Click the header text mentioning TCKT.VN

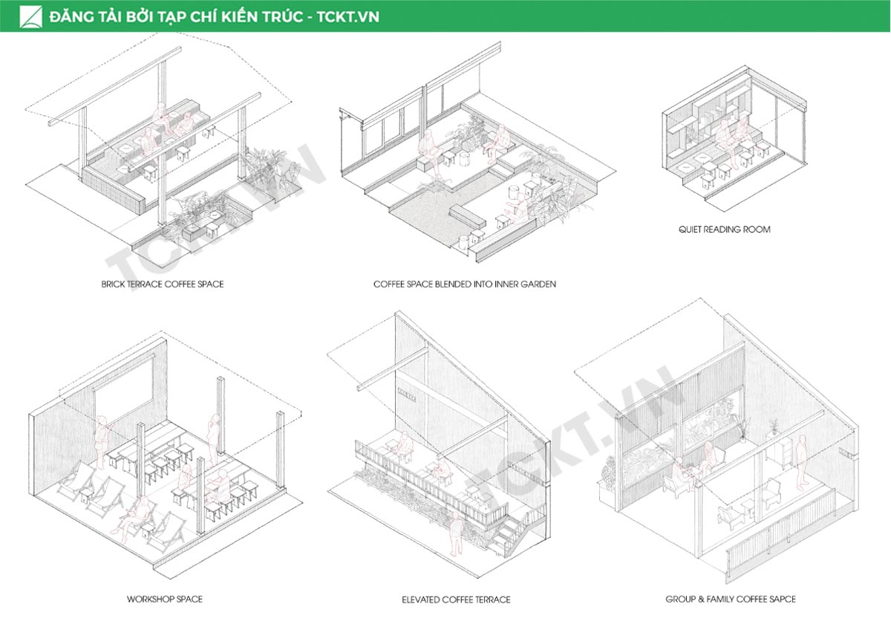214,16
